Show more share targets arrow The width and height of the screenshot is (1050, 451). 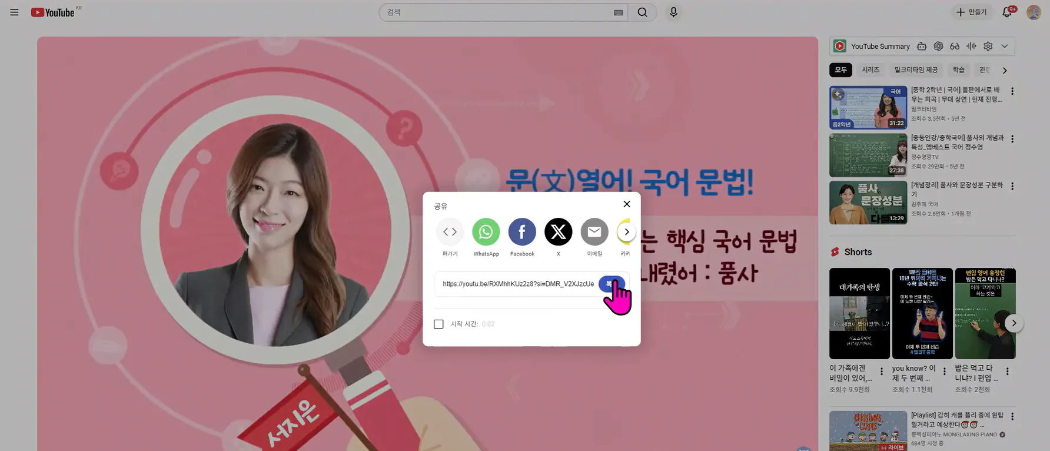(x=626, y=232)
